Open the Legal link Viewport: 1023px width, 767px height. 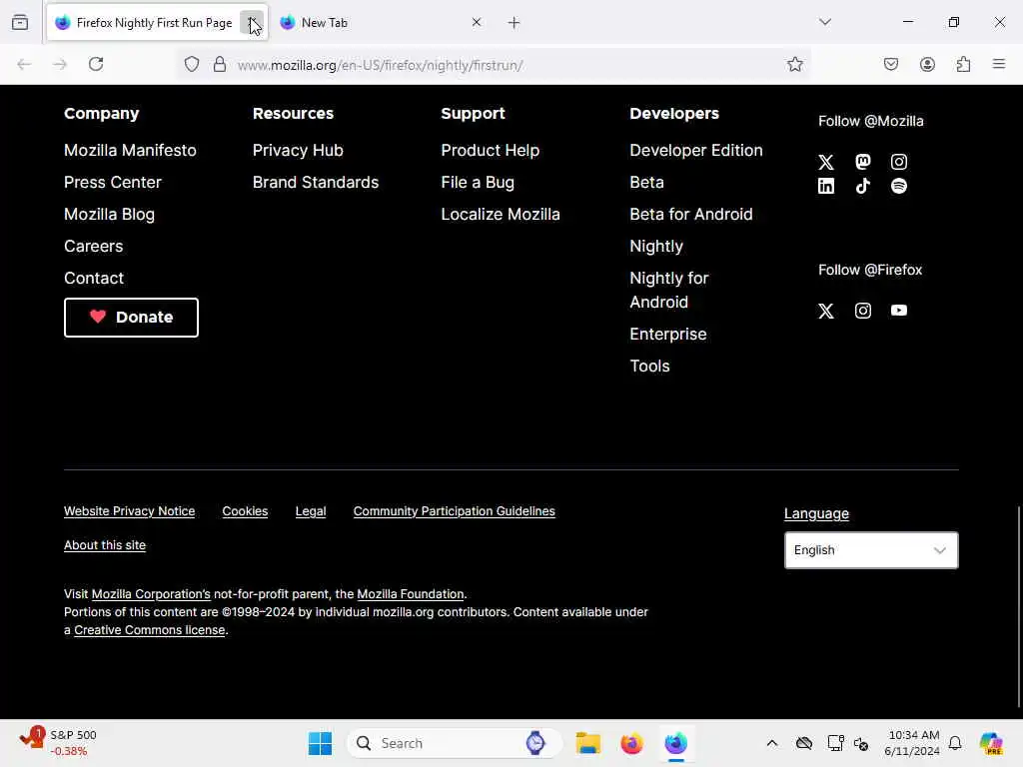pyautogui.click(x=311, y=511)
